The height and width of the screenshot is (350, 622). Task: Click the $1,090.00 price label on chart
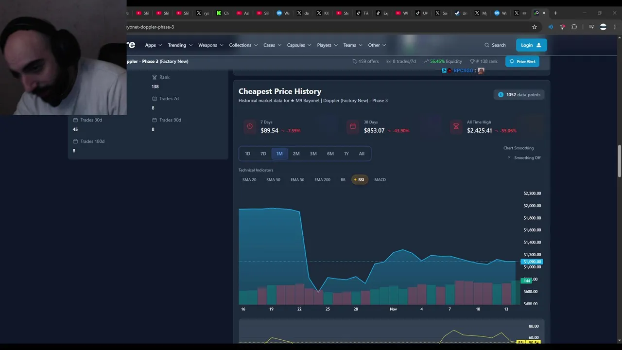point(532,262)
